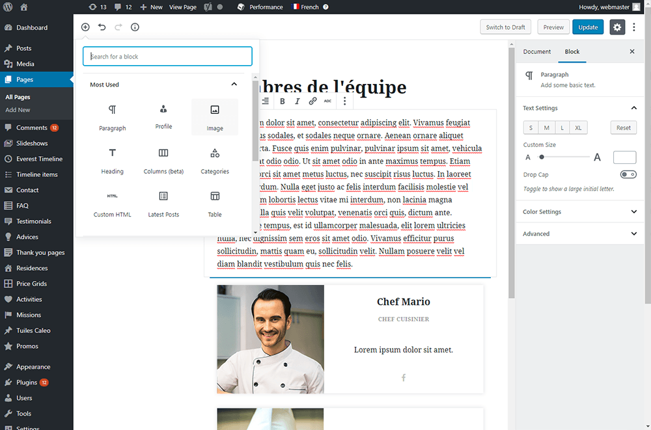Collapse the Most Used section

click(234, 85)
